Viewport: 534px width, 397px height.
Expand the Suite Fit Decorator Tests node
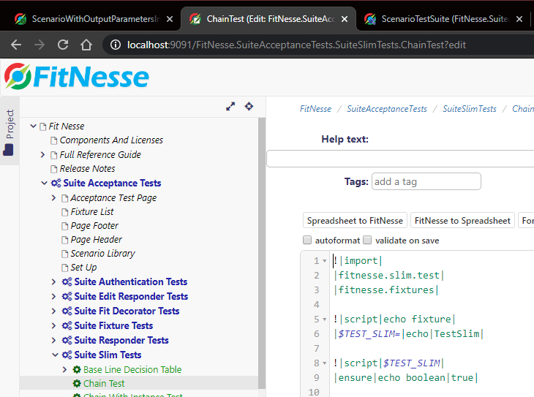tap(53, 311)
